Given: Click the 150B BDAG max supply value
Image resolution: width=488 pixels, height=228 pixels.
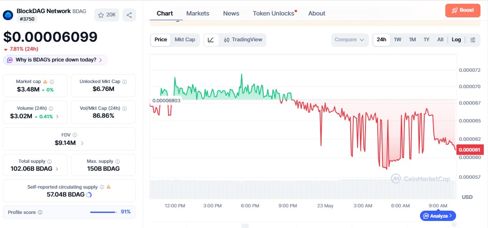Looking at the screenshot, I should [103, 169].
